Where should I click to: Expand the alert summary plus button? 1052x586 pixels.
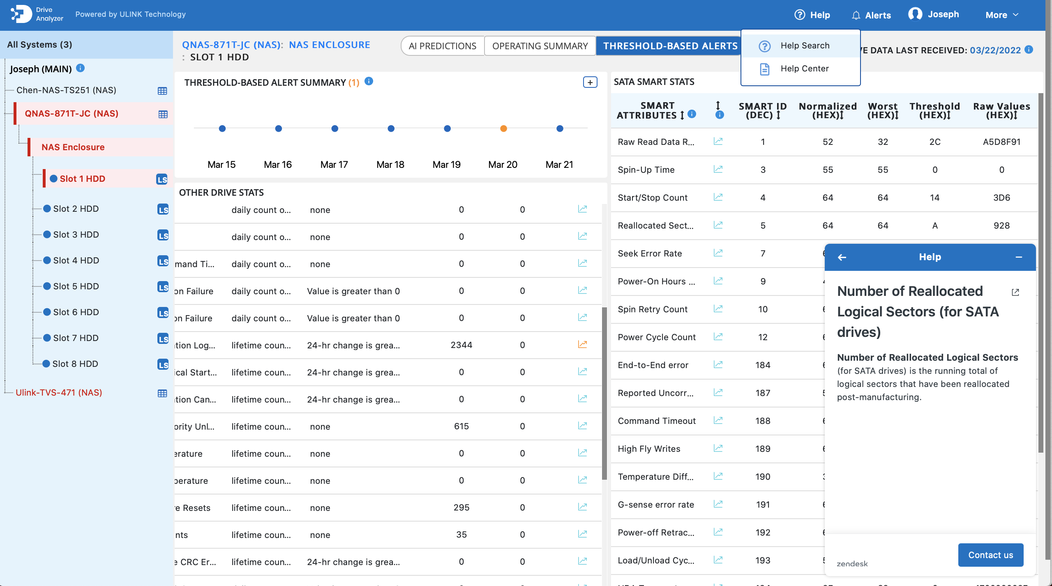[590, 82]
